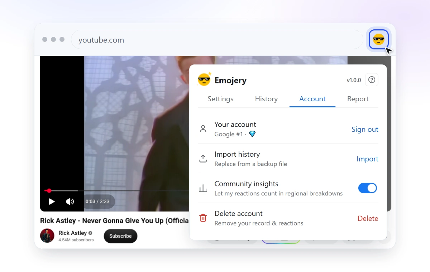Image resolution: width=430 pixels, height=272 pixels.
Task: Click the 'Community insights' heading
Action: [x=246, y=184]
